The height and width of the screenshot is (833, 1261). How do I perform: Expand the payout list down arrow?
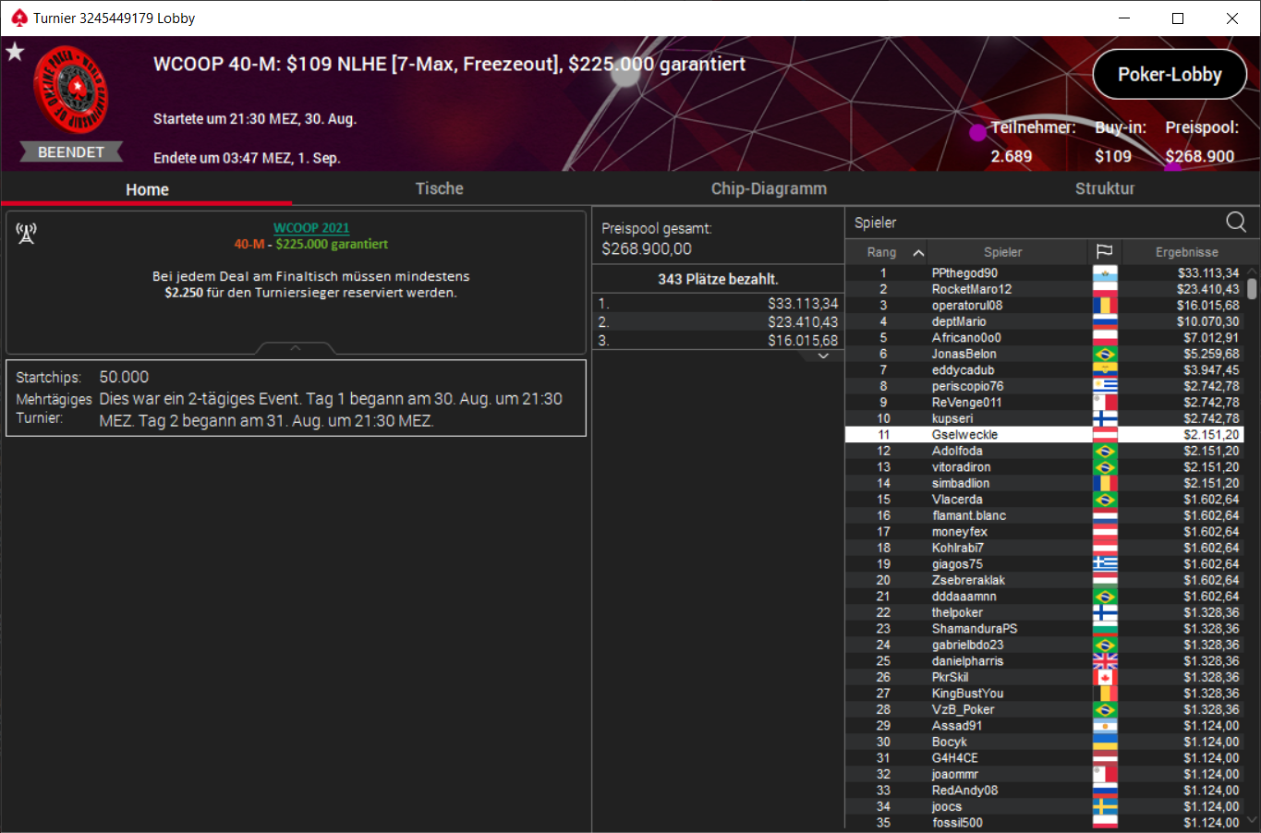[x=823, y=356]
